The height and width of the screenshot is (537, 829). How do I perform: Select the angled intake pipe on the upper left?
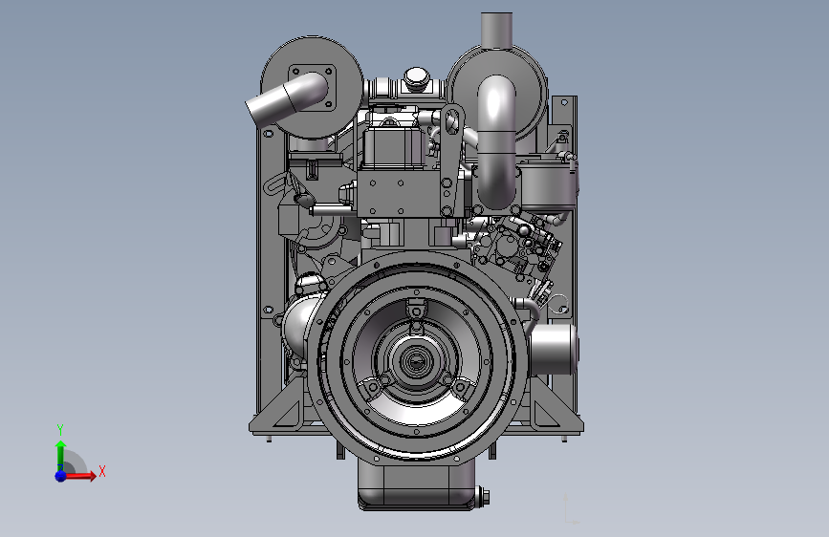(x=286, y=98)
